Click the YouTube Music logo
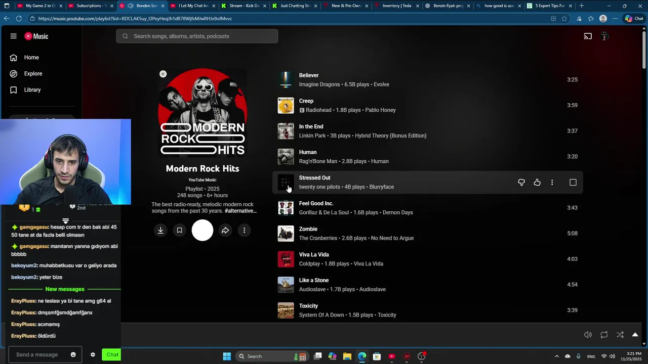The image size is (648, 364). point(36,36)
